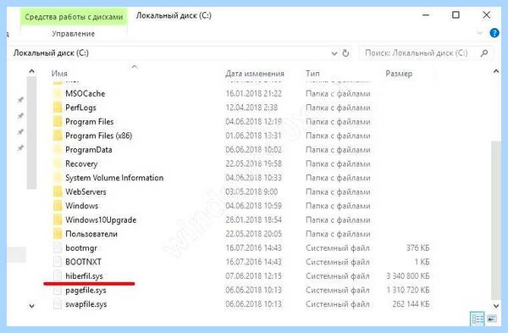The image size is (508, 333).
Task: Sort by the Размер column header
Action: pyautogui.click(x=399, y=74)
